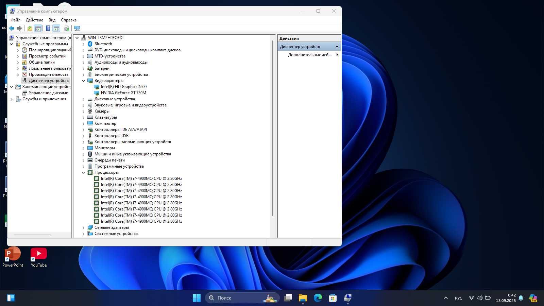Select Контроллеры IDE ATA/ATAPI category
Viewport: 544px width, 306px height.
click(x=120, y=130)
